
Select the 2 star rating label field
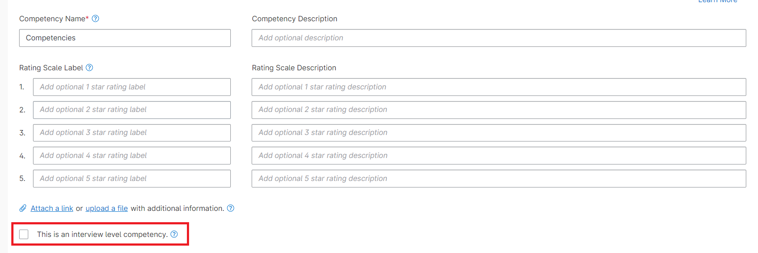(x=132, y=110)
